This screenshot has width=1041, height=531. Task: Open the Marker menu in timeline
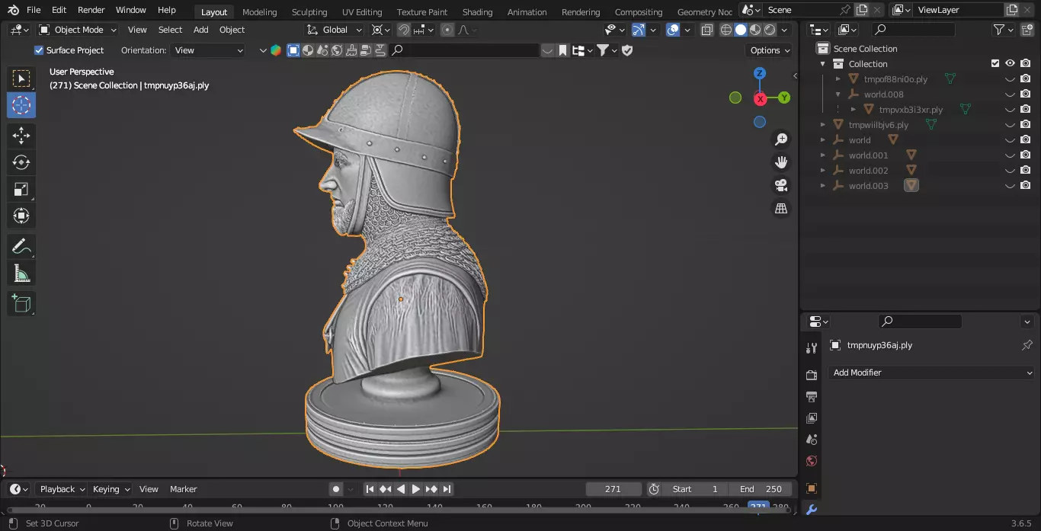coord(183,489)
